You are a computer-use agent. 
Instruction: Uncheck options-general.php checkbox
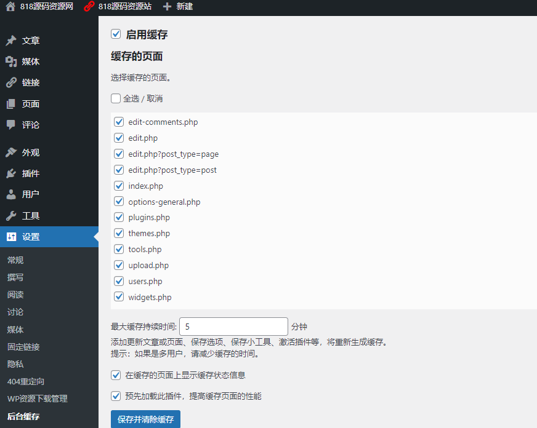click(119, 201)
